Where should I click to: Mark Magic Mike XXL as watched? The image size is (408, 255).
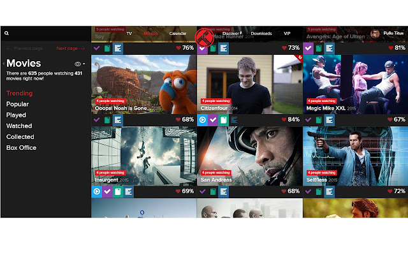click(308, 120)
